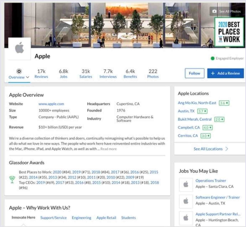Click the 3.7 star rating for Austin, TX
Screen dimensions: 246x227
click(x=202, y=111)
